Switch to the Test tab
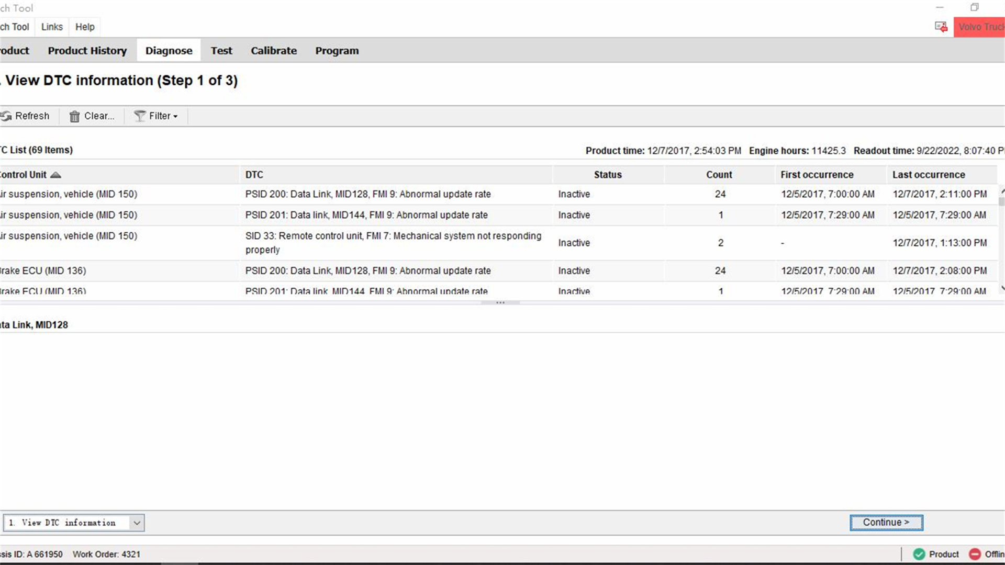Viewport: 1005px width, 565px height. point(221,51)
